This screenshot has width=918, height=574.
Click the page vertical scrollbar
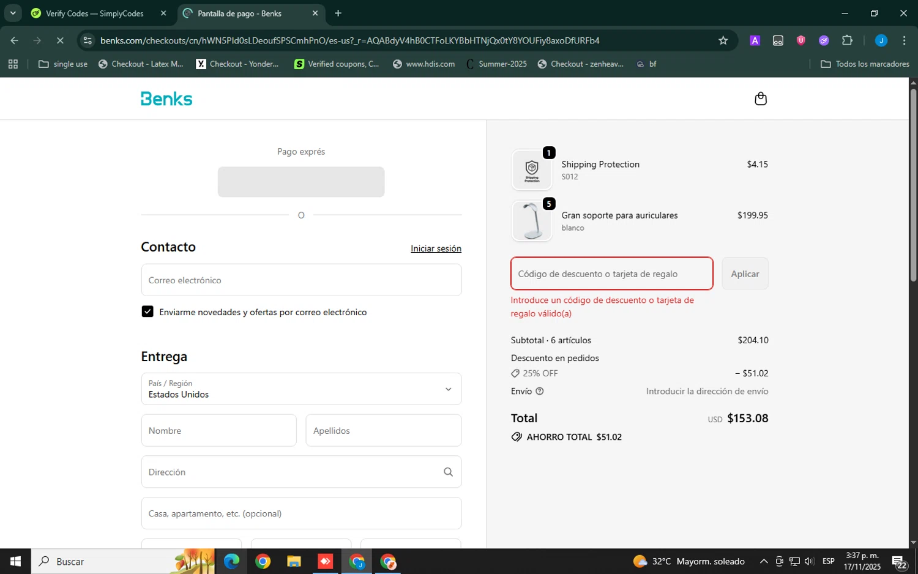click(913, 185)
